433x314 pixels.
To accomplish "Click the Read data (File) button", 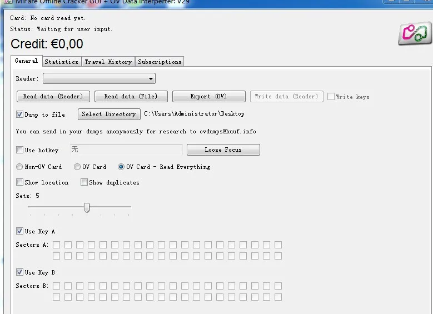I will point(131,96).
